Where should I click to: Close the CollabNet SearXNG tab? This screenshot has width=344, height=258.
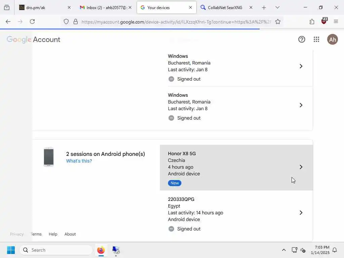(251, 7)
